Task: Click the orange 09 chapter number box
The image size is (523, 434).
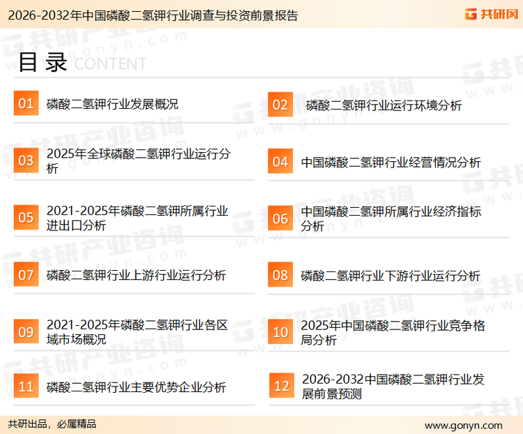Action: coord(26,331)
